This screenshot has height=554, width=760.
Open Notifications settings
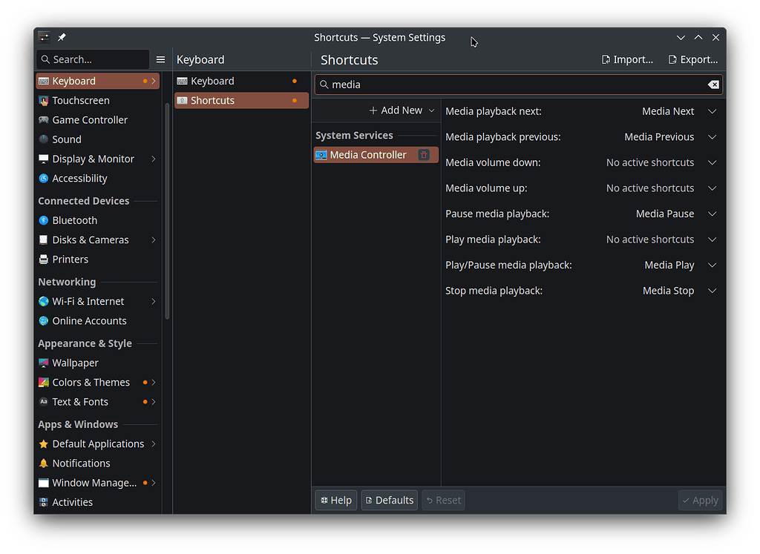pyautogui.click(x=81, y=463)
